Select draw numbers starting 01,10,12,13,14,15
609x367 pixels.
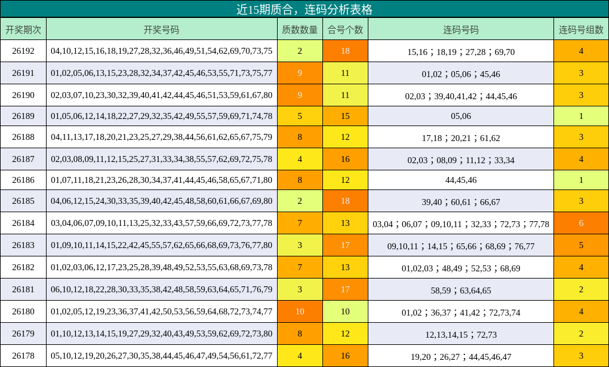point(162,334)
